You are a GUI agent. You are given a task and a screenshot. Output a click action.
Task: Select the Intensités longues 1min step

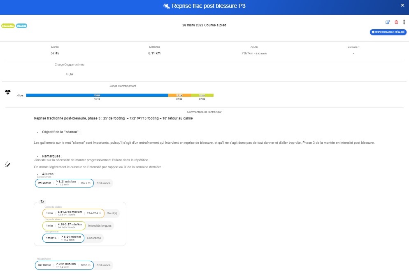pyautogui.click(x=64, y=226)
